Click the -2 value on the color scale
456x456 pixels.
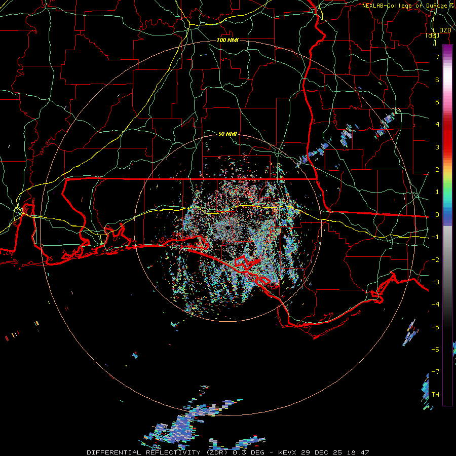435,260
